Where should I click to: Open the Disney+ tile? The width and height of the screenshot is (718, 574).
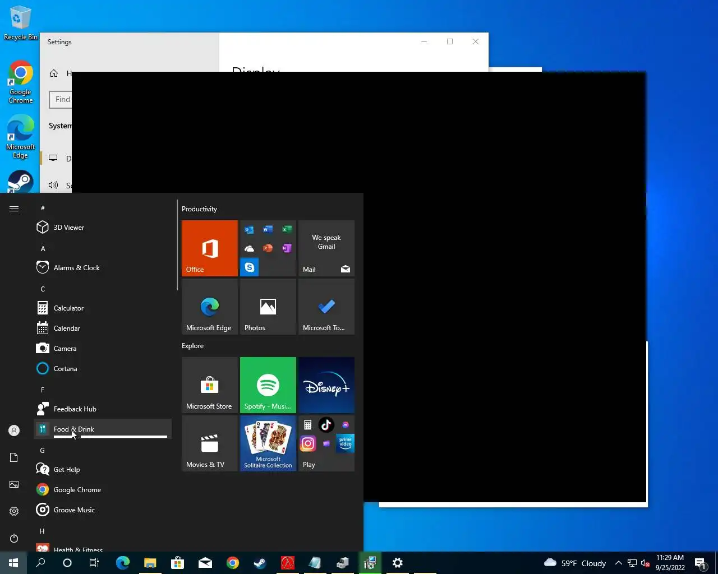pos(326,385)
